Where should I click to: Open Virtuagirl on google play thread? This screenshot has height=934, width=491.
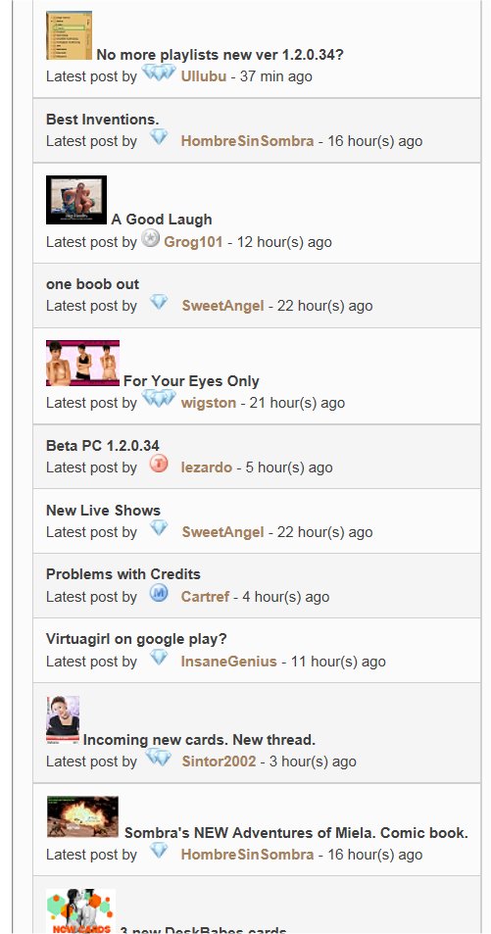136,639
